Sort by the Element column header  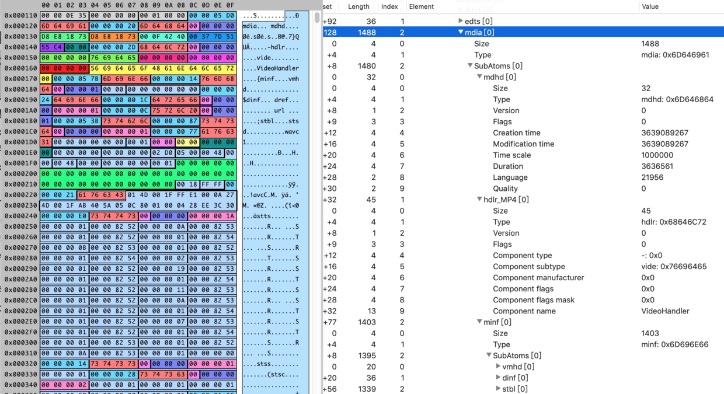coord(422,6)
